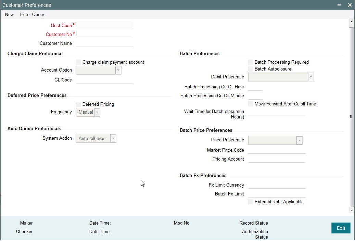This screenshot has width=355, height=241.
Task: Close the Customer Preferences window
Action: pyautogui.click(x=349, y=5)
